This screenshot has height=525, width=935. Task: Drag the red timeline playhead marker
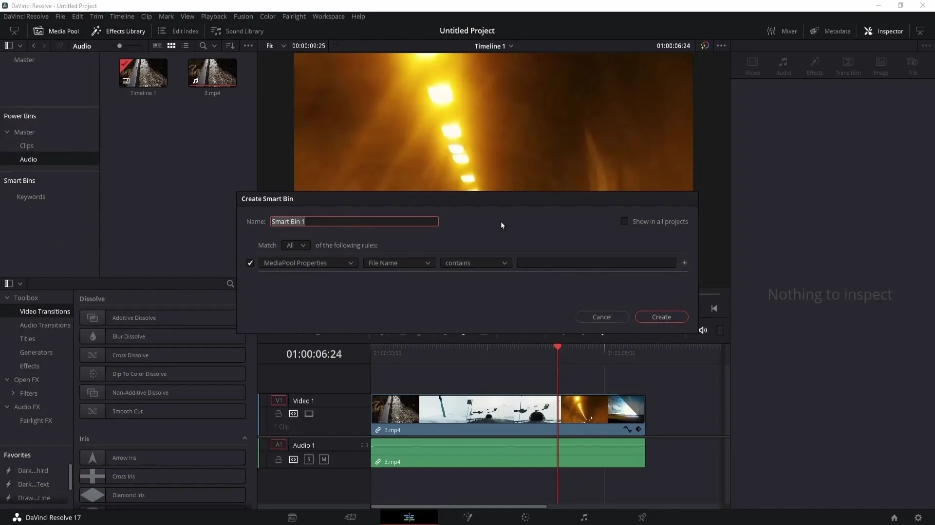click(558, 346)
